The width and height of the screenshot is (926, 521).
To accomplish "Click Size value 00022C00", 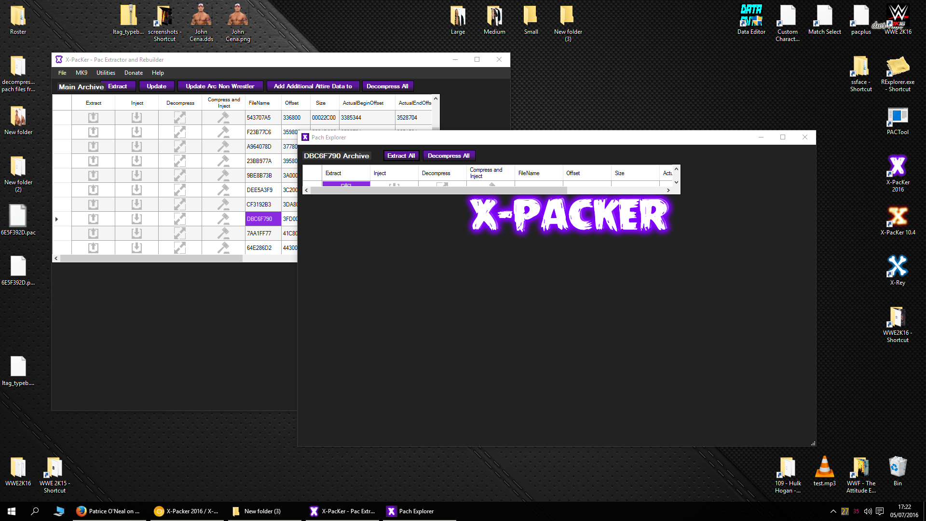I will [x=324, y=117].
